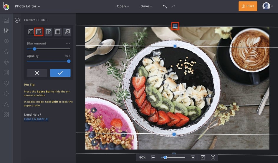
Task: Click the Blur Amount slider handle
Action: (x=34, y=49)
